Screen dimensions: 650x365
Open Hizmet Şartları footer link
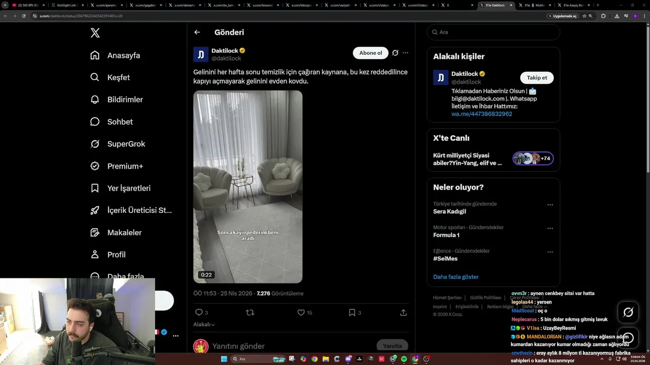(x=447, y=298)
